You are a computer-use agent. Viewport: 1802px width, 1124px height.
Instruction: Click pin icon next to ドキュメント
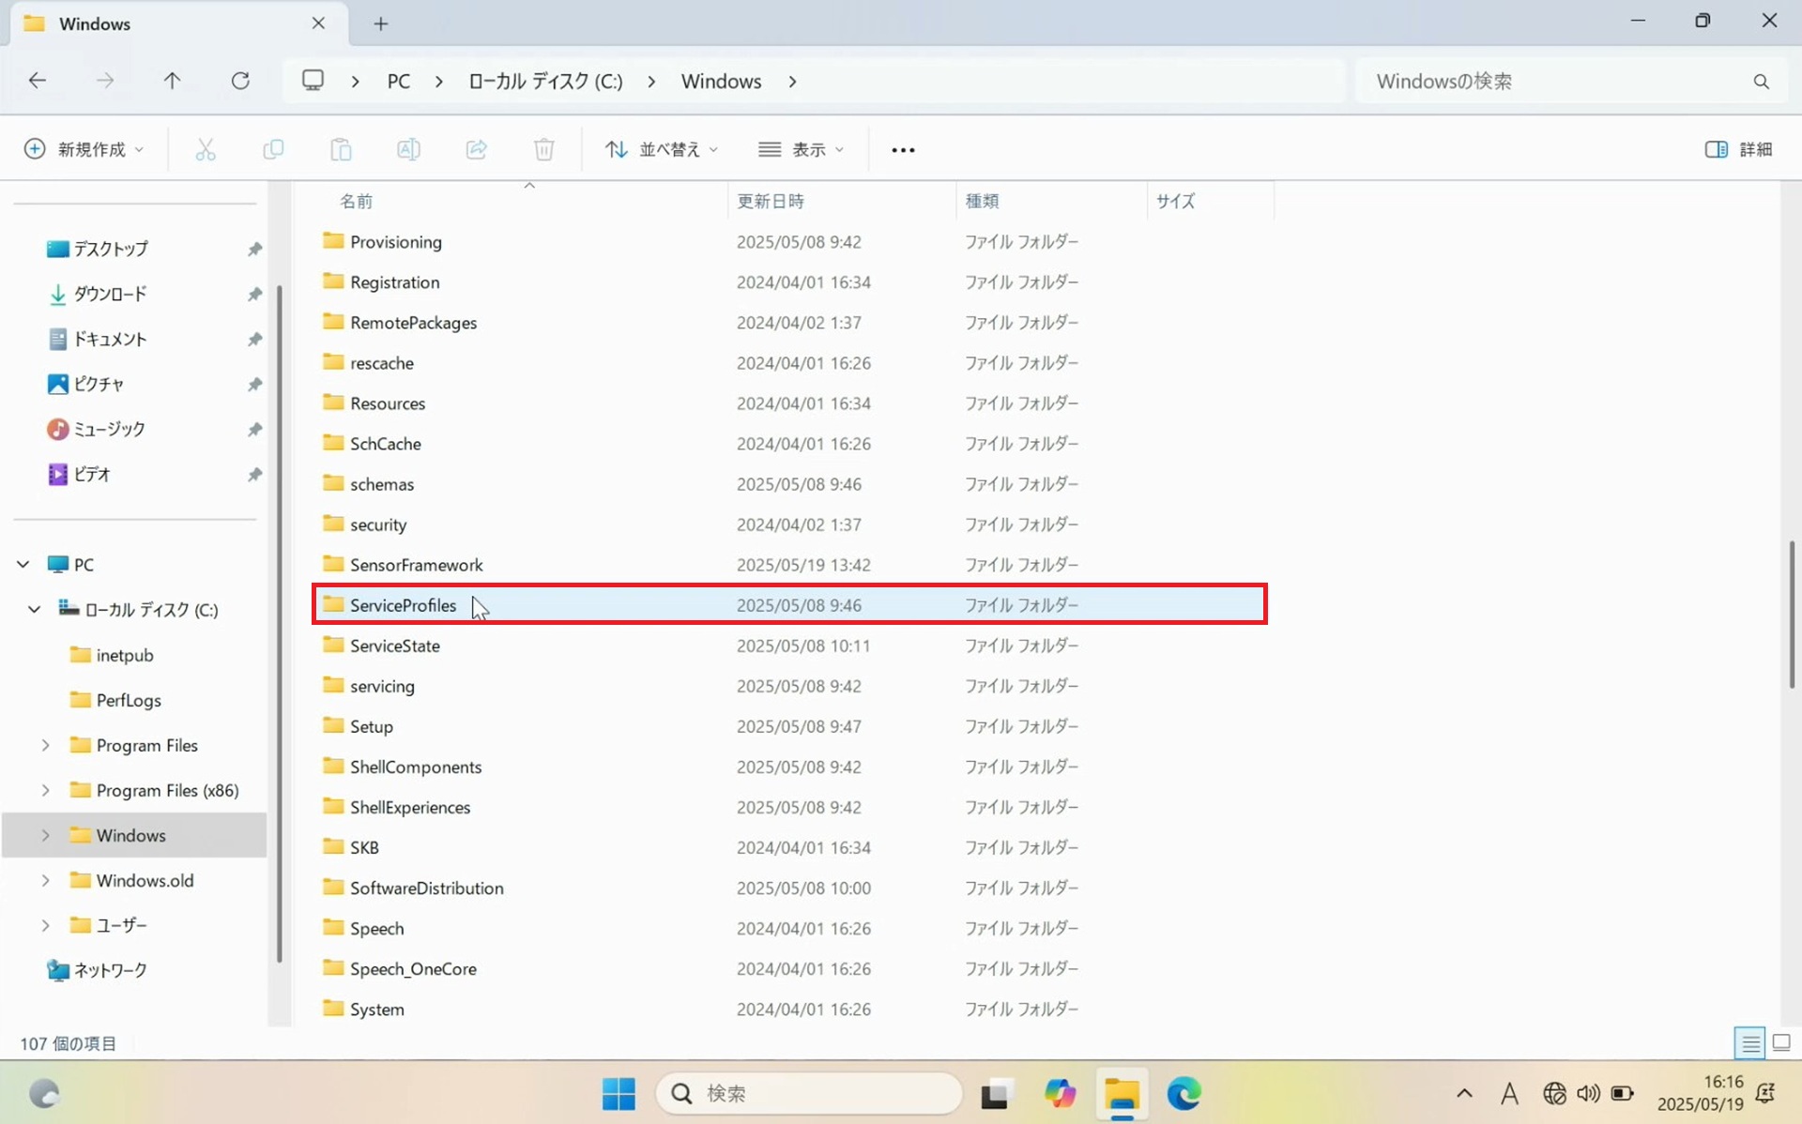tap(254, 340)
